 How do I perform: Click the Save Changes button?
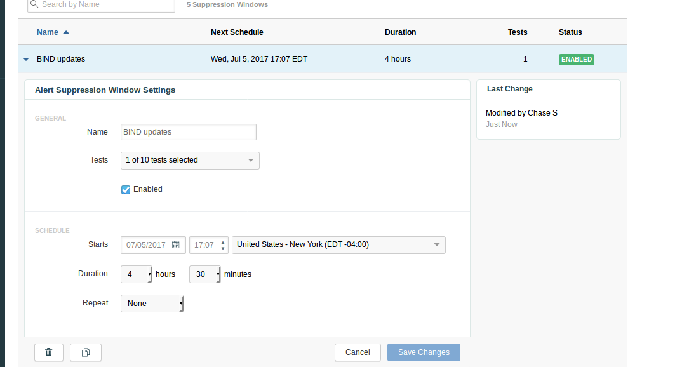click(x=424, y=352)
